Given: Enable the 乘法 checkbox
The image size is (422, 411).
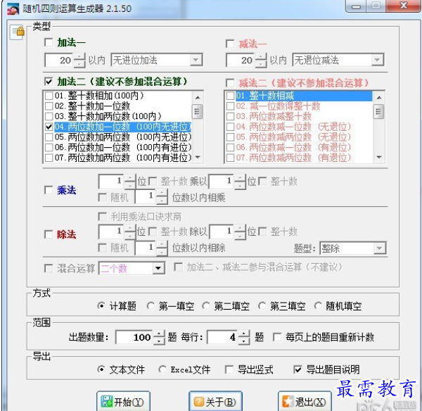Looking at the screenshot, I should pyautogui.click(x=49, y=190).
